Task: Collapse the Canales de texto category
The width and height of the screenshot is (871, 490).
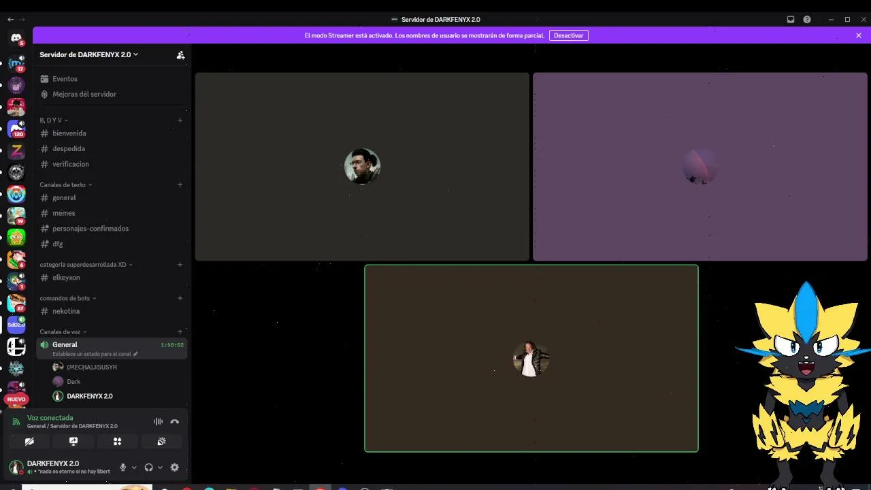Action: [x=66, y=185]
